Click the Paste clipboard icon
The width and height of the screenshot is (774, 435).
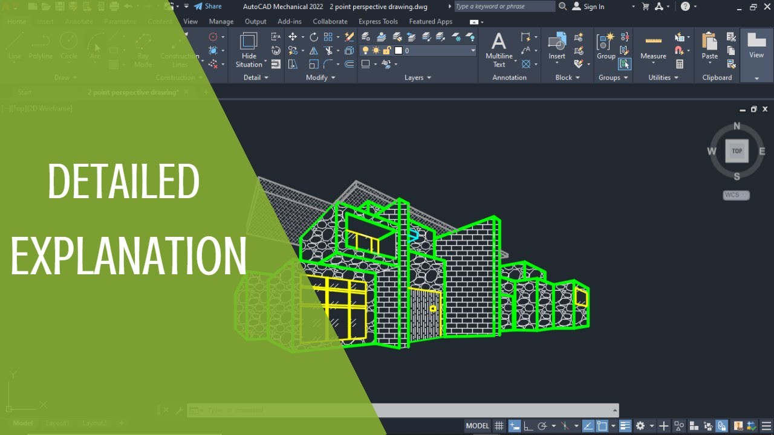pyautogui.click(x=710, y=47)
